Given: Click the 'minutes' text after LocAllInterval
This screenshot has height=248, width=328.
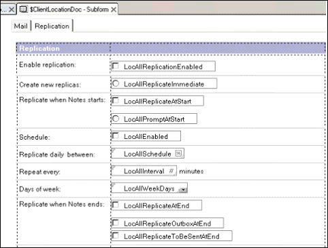Looking at the screenshot, I should click(x=191, y=171).
